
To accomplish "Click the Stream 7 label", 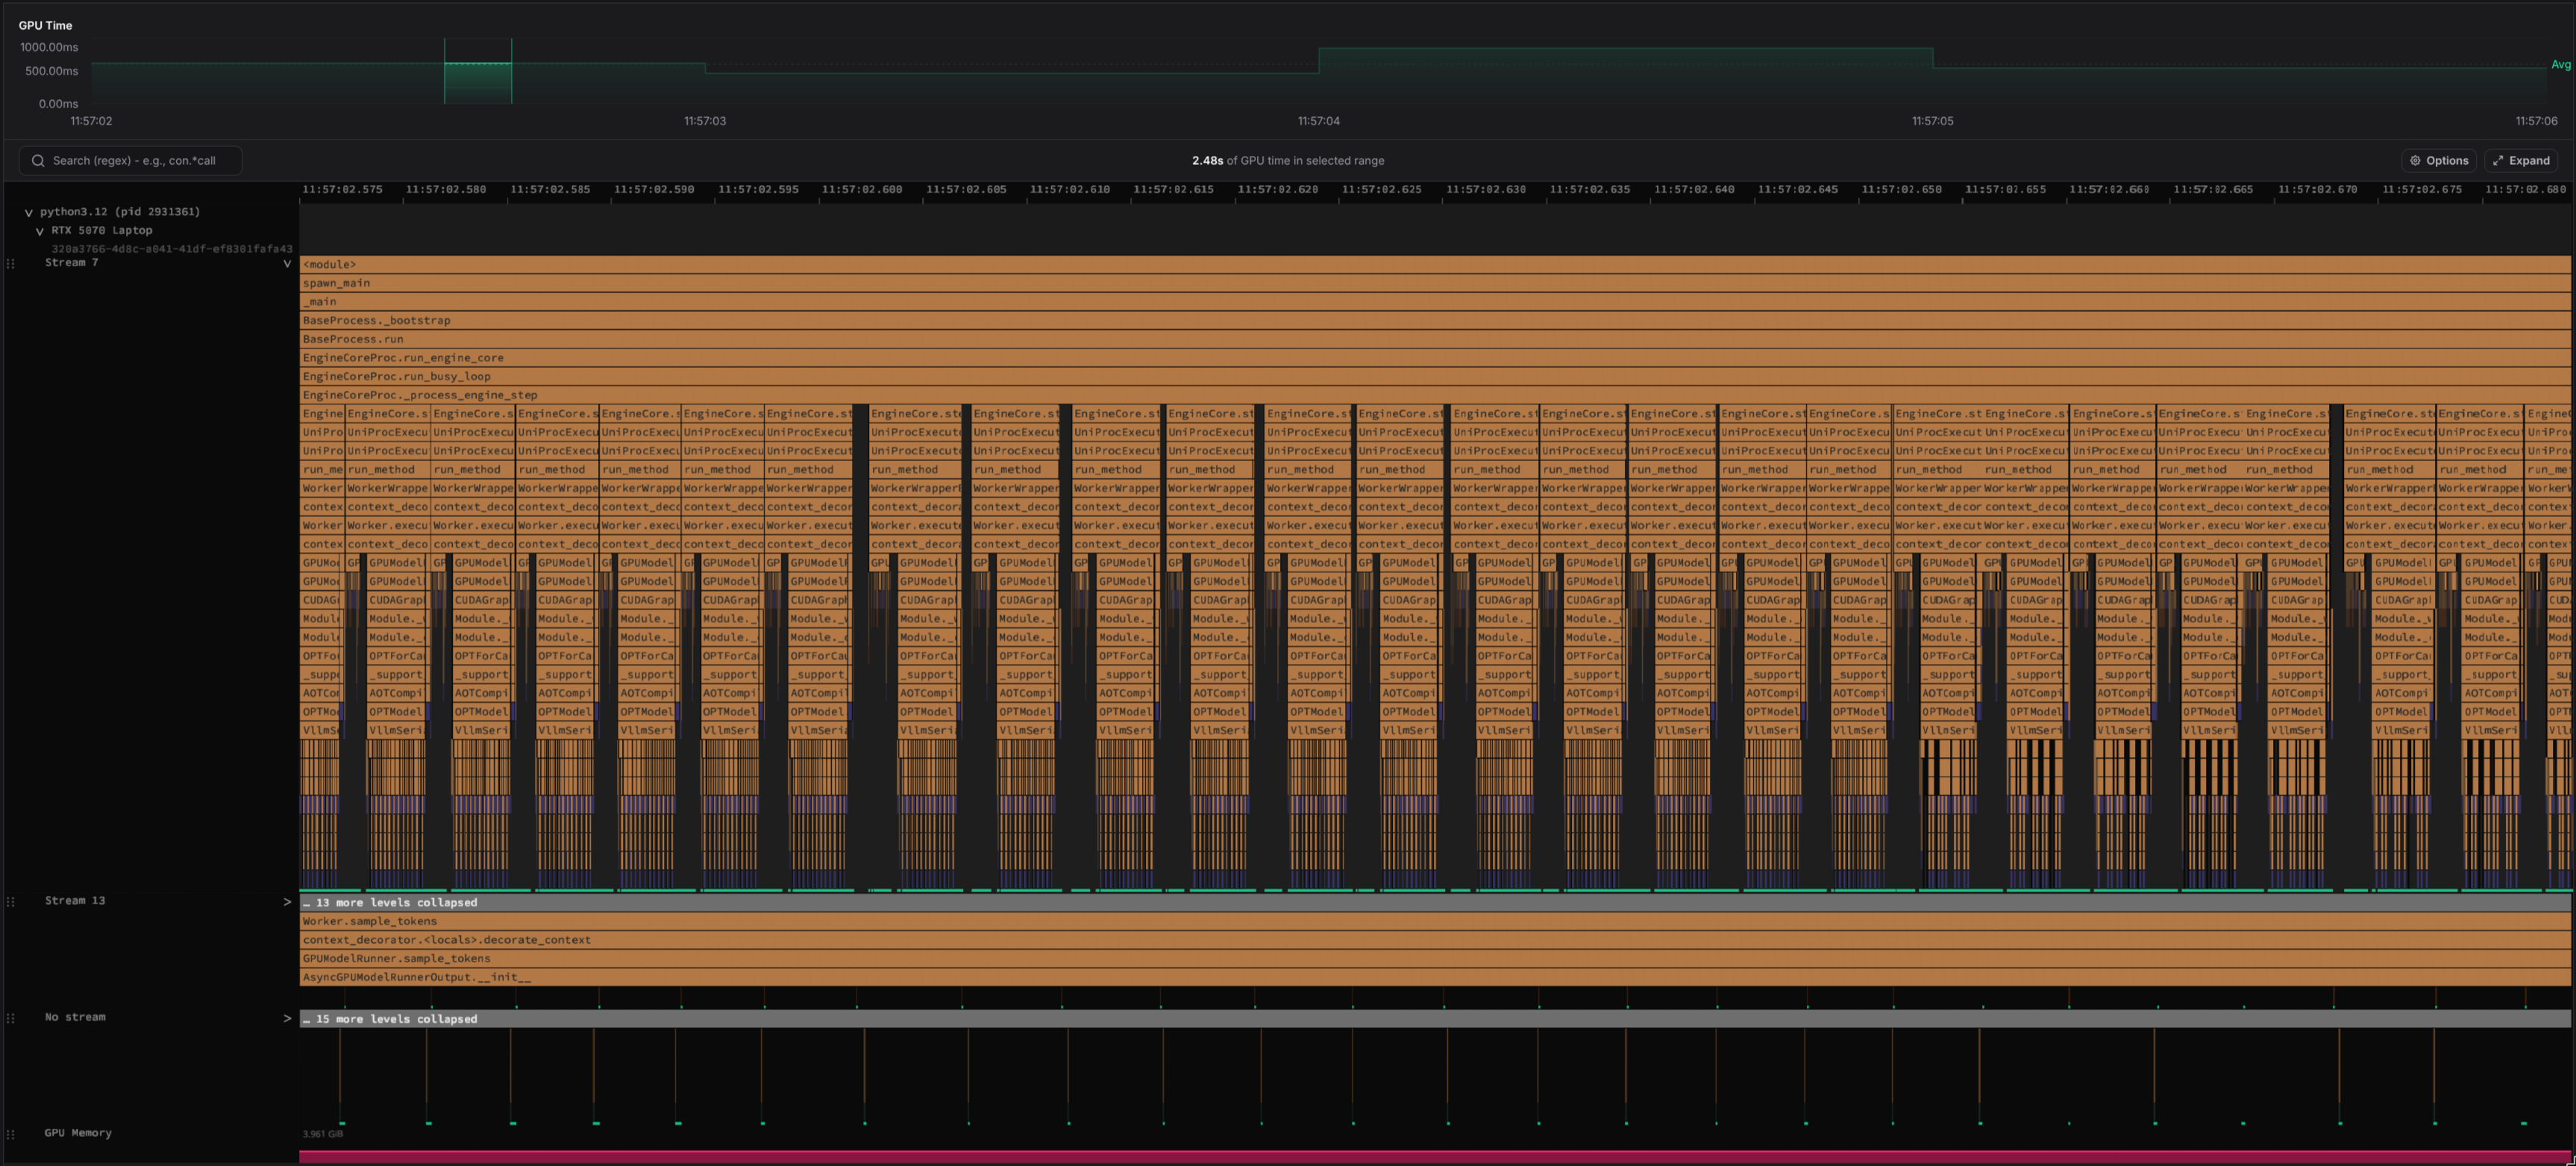I will (x=72, y=263).
